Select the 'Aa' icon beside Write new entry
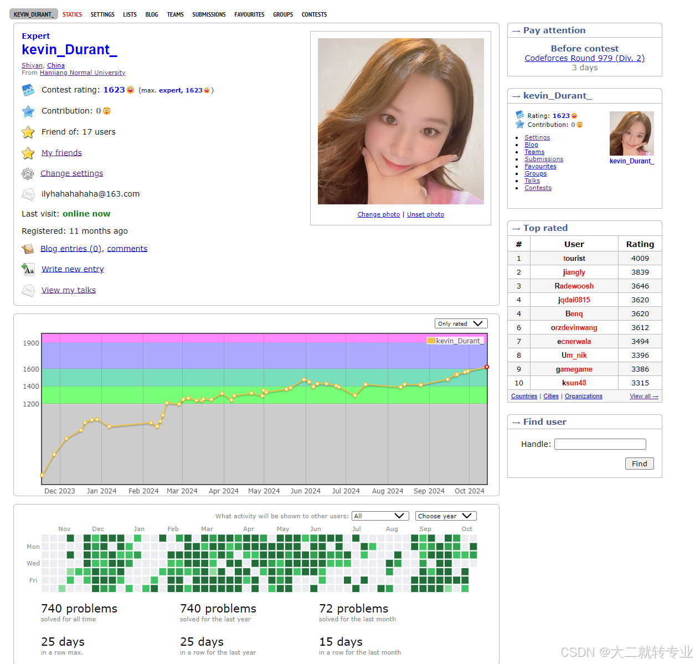Image resolution: width=695 pixels, height=664 pixels. [x=28, y=270]
